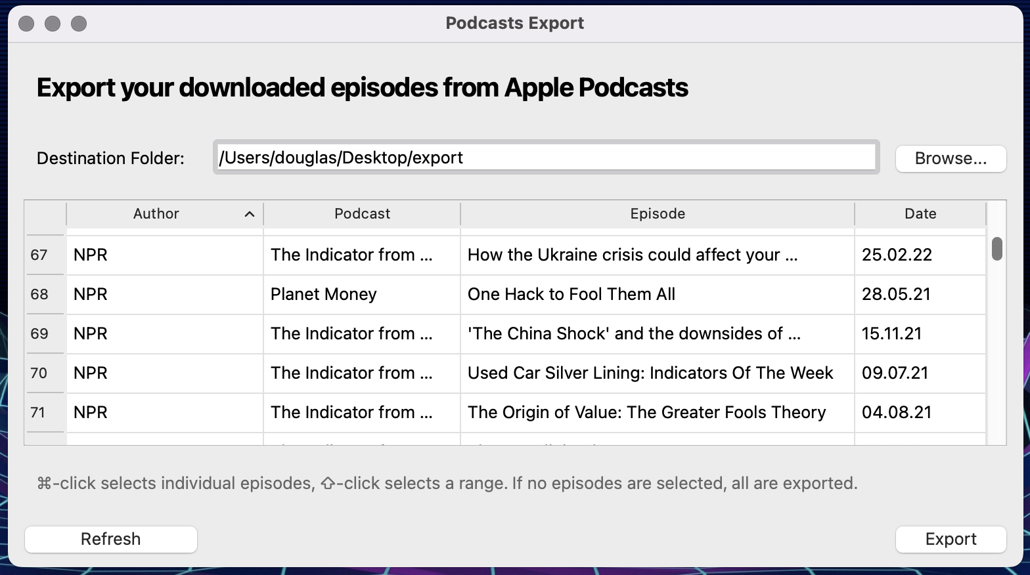Select row number 69 header
This screenshot has height=575, width=1030.
point(45,333)
